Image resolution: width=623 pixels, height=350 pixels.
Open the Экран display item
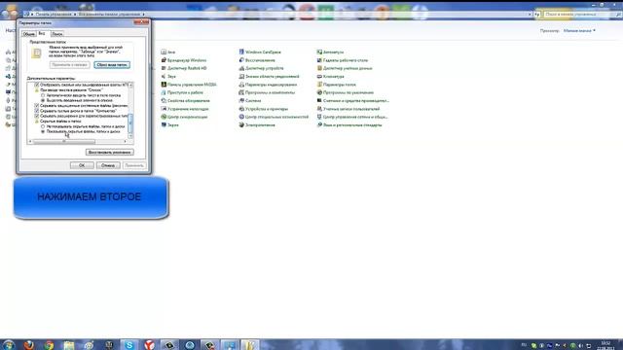169,125
